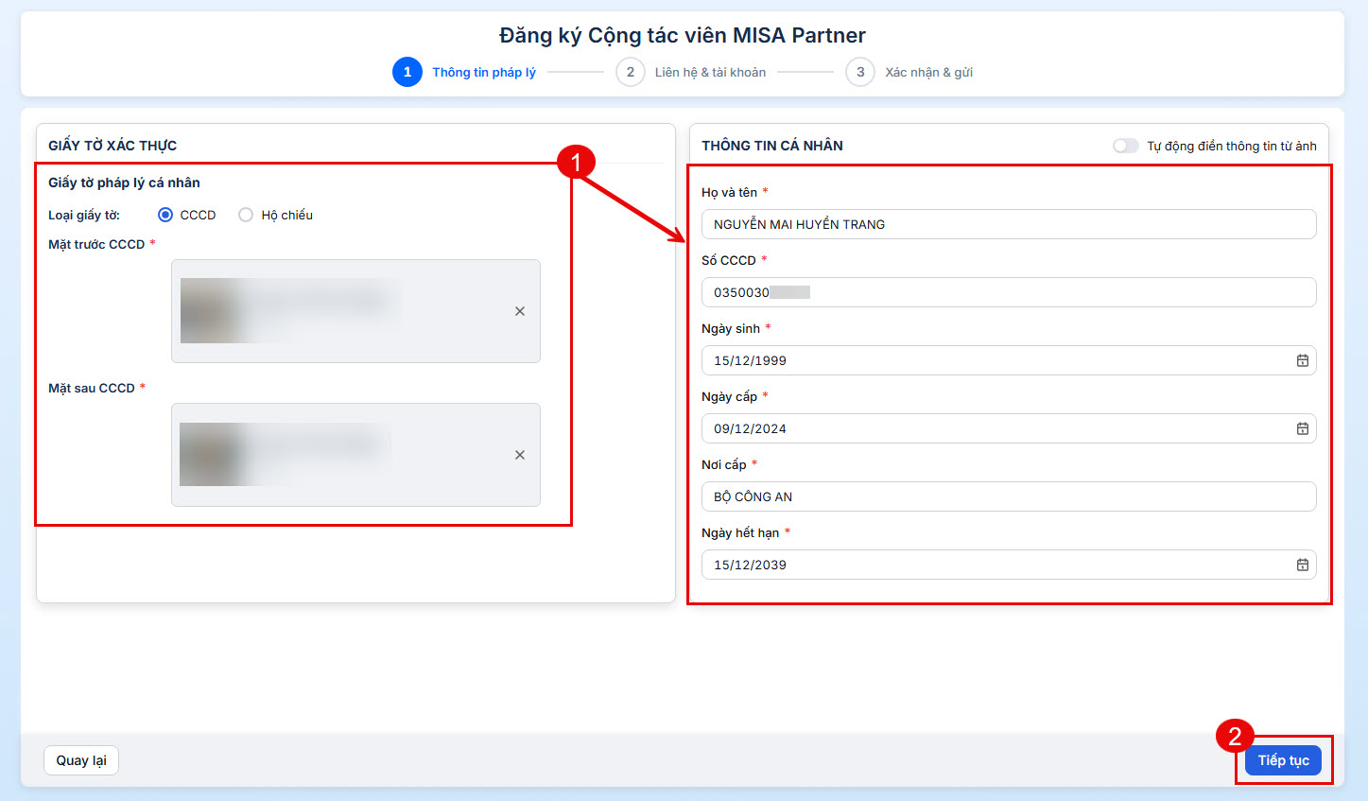The width and height of the screenshot is (1368, 801).
Task: Click the Loại giấy tờ label
Action: tap(84, 215)
